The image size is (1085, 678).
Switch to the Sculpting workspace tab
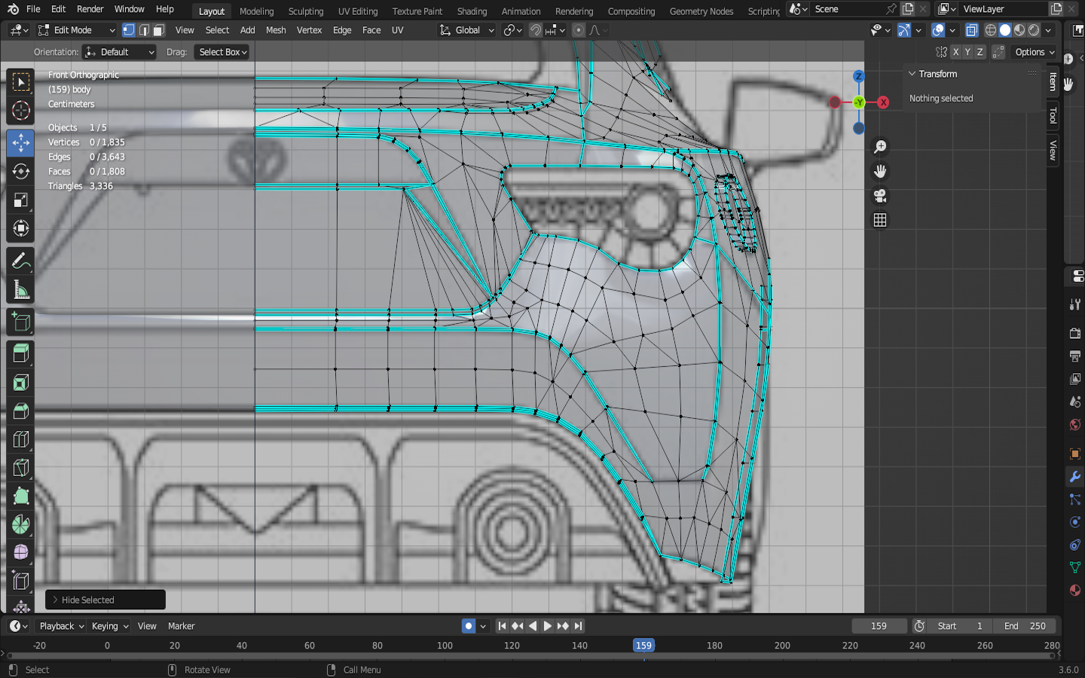tap(306, 11)
